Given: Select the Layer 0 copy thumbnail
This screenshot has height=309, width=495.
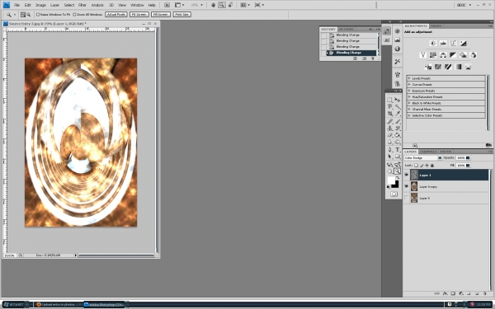Looking at the screenshot, I should 414,186.
